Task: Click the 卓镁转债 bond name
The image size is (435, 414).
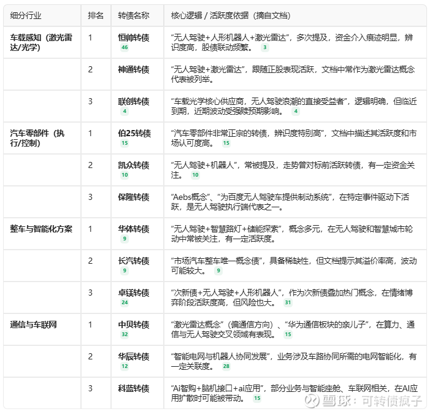Action: tap(134, 293)
